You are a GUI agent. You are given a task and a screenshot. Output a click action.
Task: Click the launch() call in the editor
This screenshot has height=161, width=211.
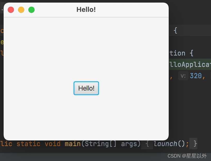[x=169, y=144]
